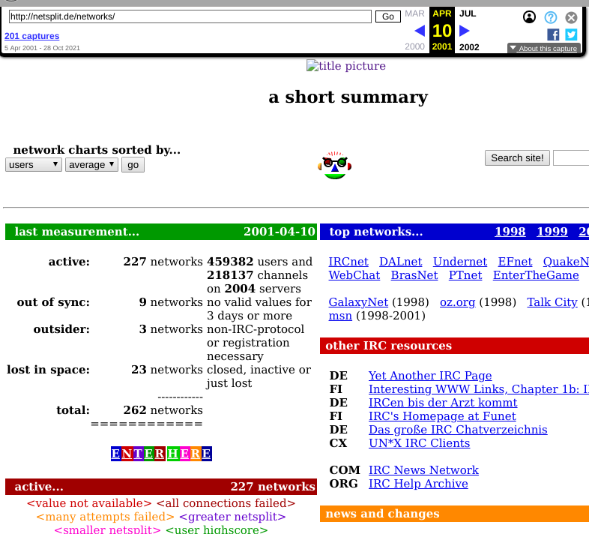The width and height of the screenshot is (589, 534).
Task: Open Yet Another IRC Page link
Action: tap(430, 376)
